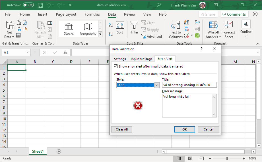Open the Sort dialog button
The image size is (262, 162).
coord(120,28)
